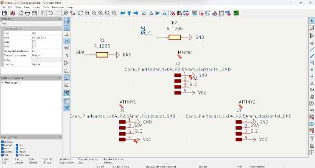Expand the Root (page 1) tree node

(3, 83)
